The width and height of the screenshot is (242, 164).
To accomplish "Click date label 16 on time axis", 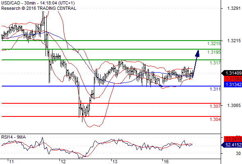I will point(166,162).
